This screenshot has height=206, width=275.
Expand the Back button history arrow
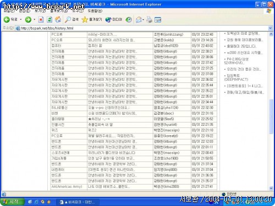(21, 19)
